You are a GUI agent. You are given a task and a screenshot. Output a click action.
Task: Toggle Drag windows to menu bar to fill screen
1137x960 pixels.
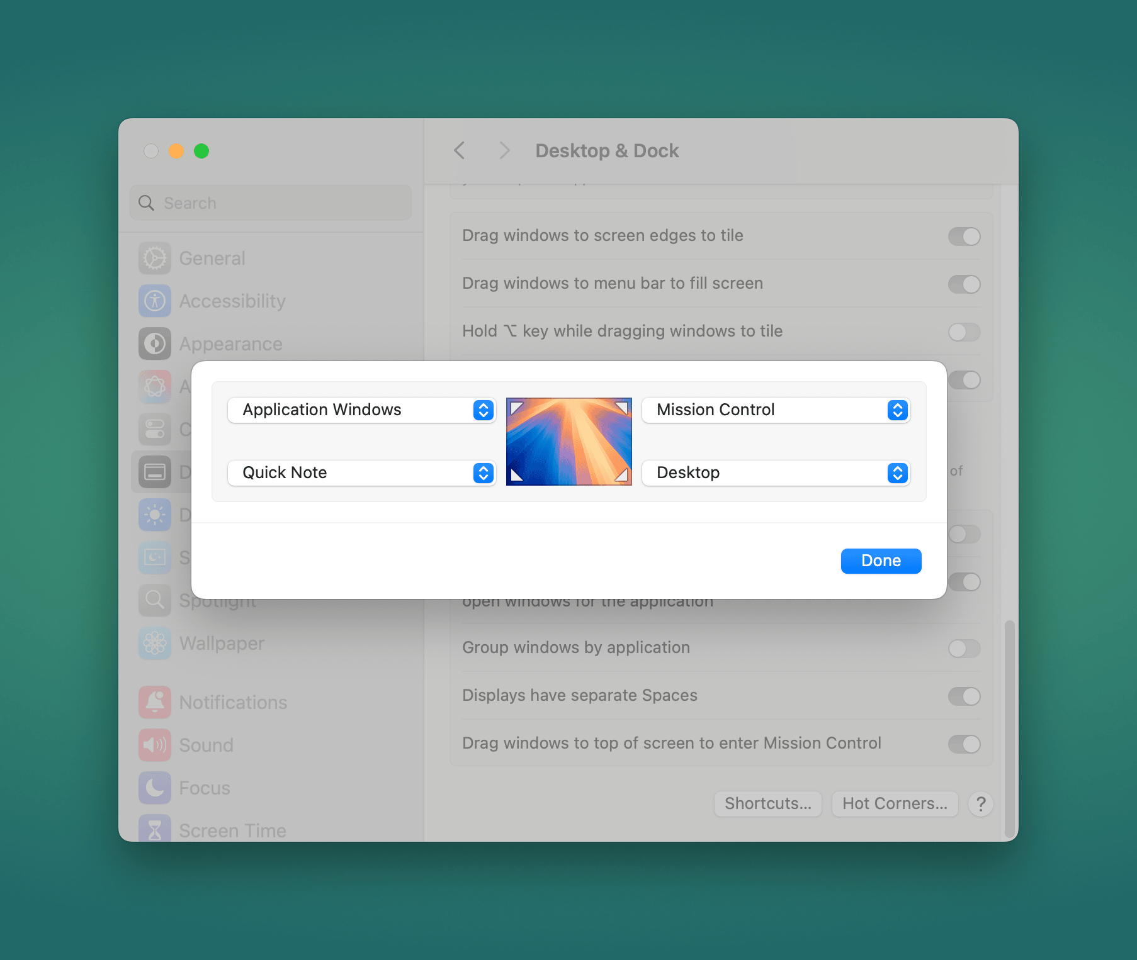pos(964,284)
